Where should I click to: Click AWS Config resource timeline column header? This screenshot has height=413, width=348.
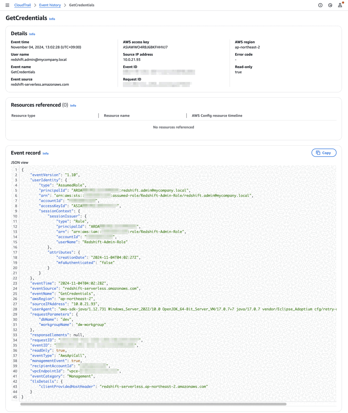click(x=217, y=116)
